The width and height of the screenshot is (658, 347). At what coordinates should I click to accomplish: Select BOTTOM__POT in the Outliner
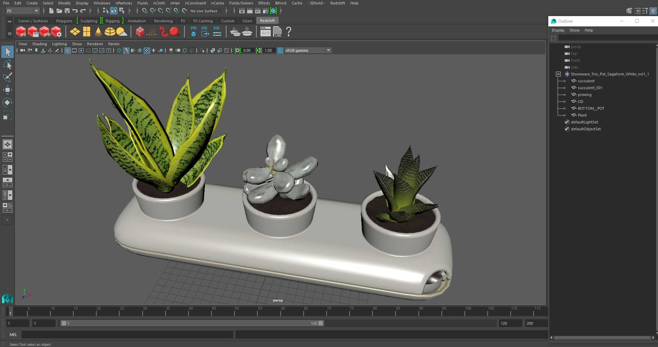coord(591,108)
